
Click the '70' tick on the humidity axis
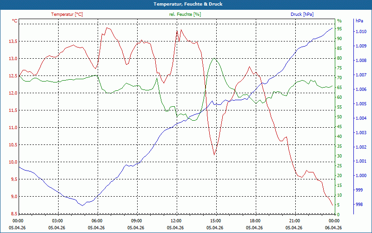339,78
